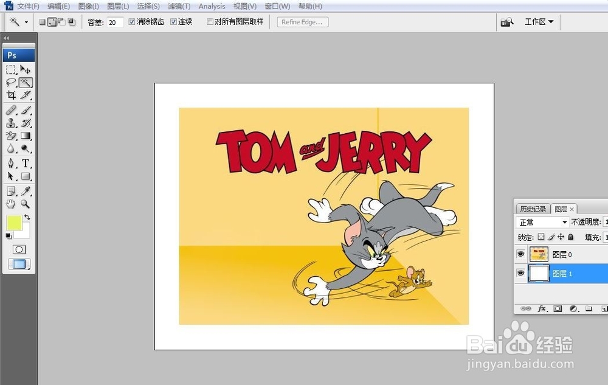The width and height of the screenshot is (608, 385).
Task: Toggle lock transparent pixels
Action: (x=541, y=237)
